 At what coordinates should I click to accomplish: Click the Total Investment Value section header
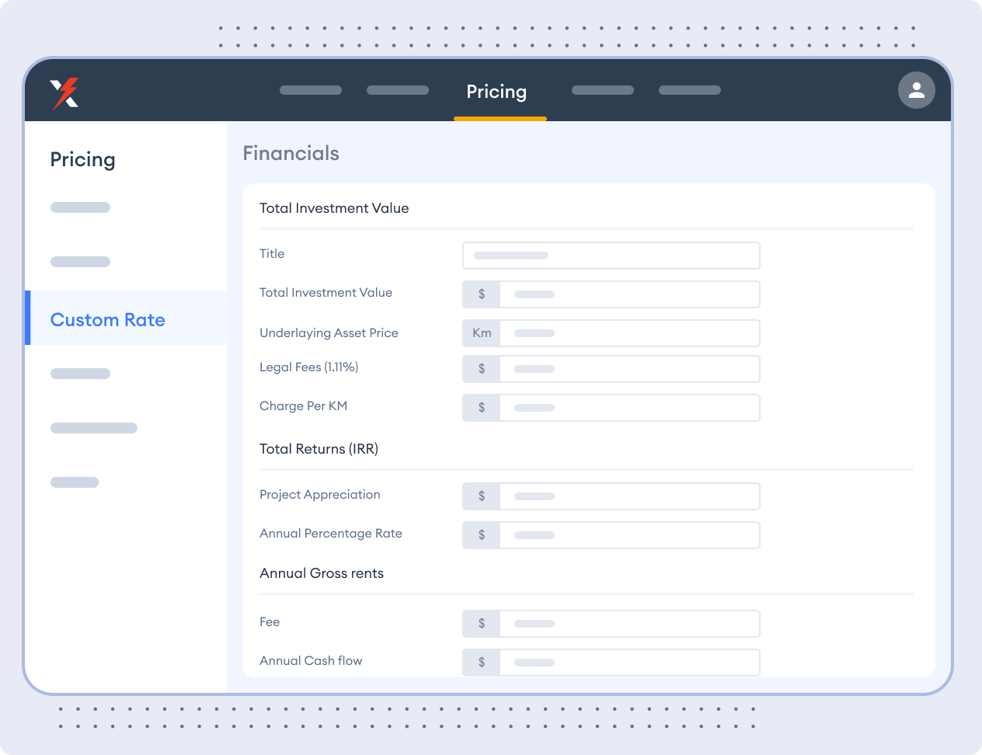333,207
